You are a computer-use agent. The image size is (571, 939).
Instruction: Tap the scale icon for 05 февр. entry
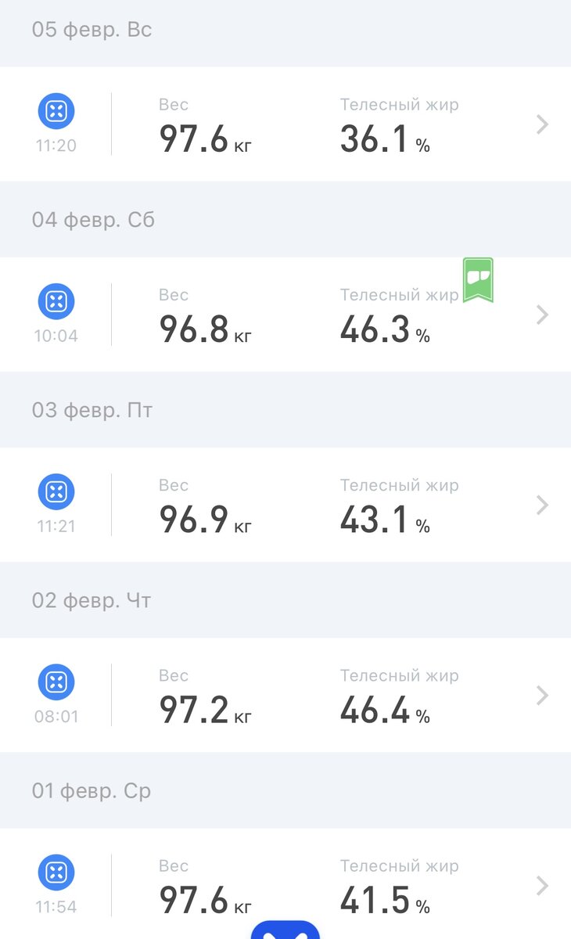(56, 111)
